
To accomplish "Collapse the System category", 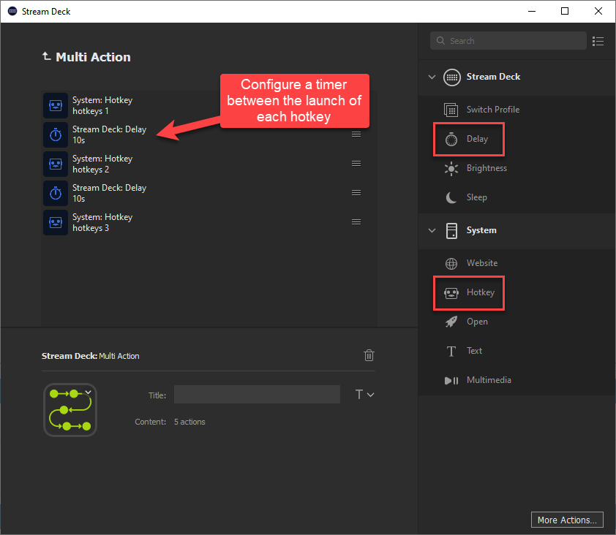I will (432, 230).
